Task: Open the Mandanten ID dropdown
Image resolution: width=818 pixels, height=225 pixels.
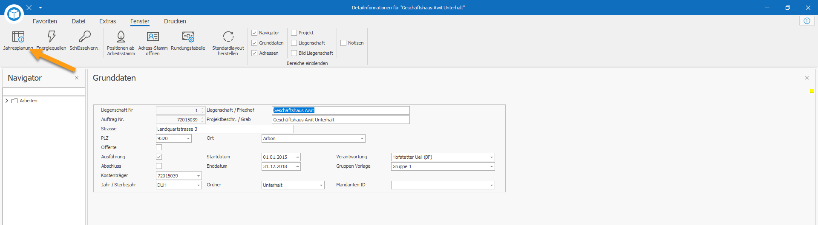Action: point(492,185)
